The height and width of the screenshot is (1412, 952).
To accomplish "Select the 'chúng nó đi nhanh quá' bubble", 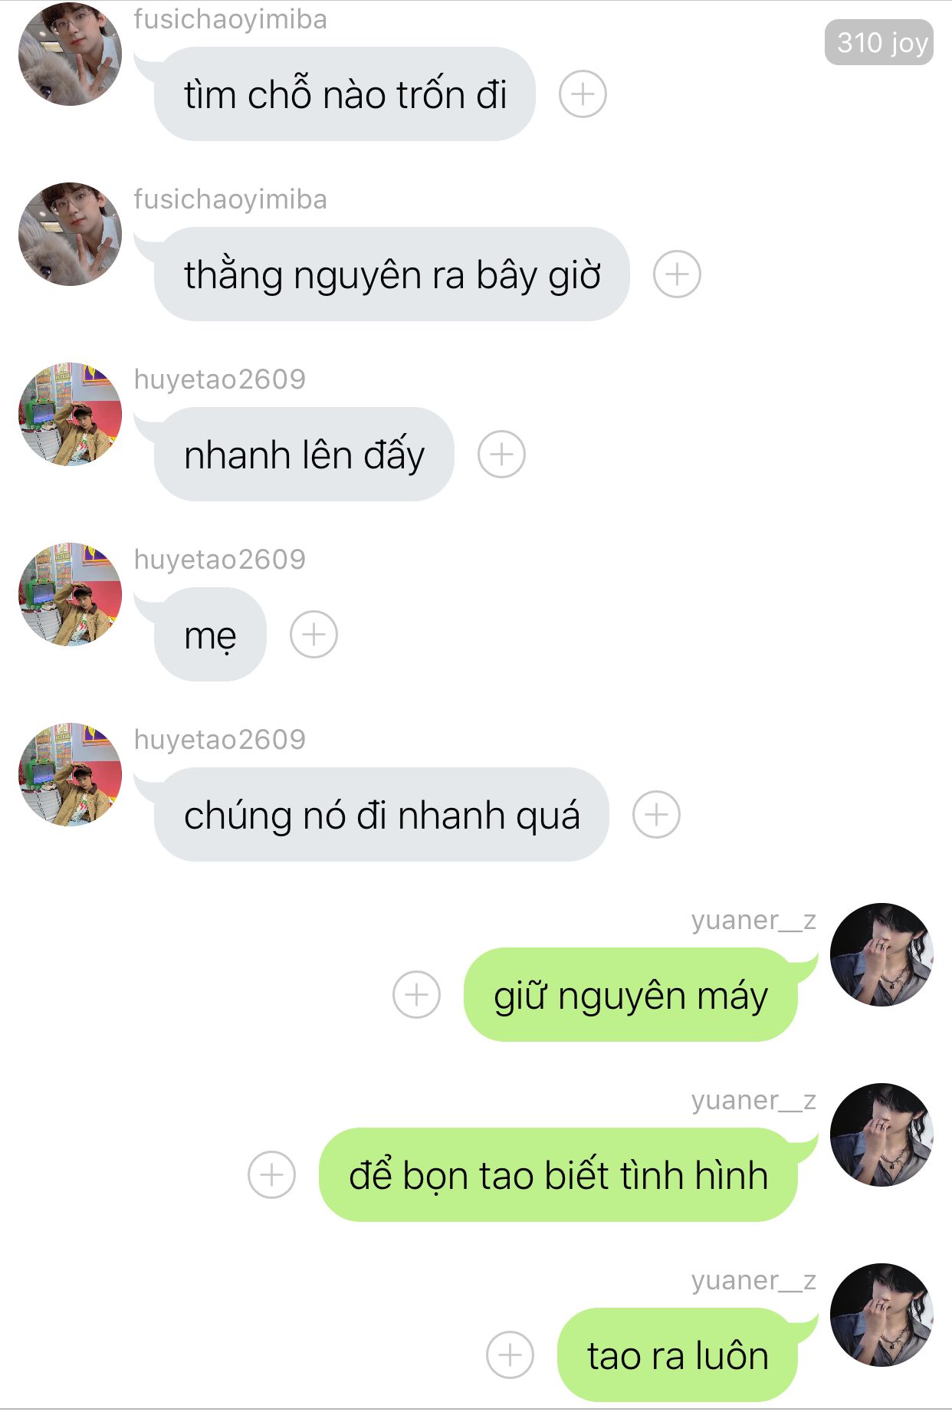I will pos(381,815).
